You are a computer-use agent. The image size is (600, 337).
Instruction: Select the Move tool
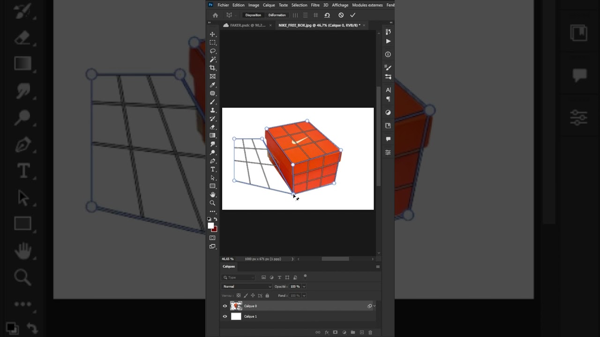[x=212, y=34]
